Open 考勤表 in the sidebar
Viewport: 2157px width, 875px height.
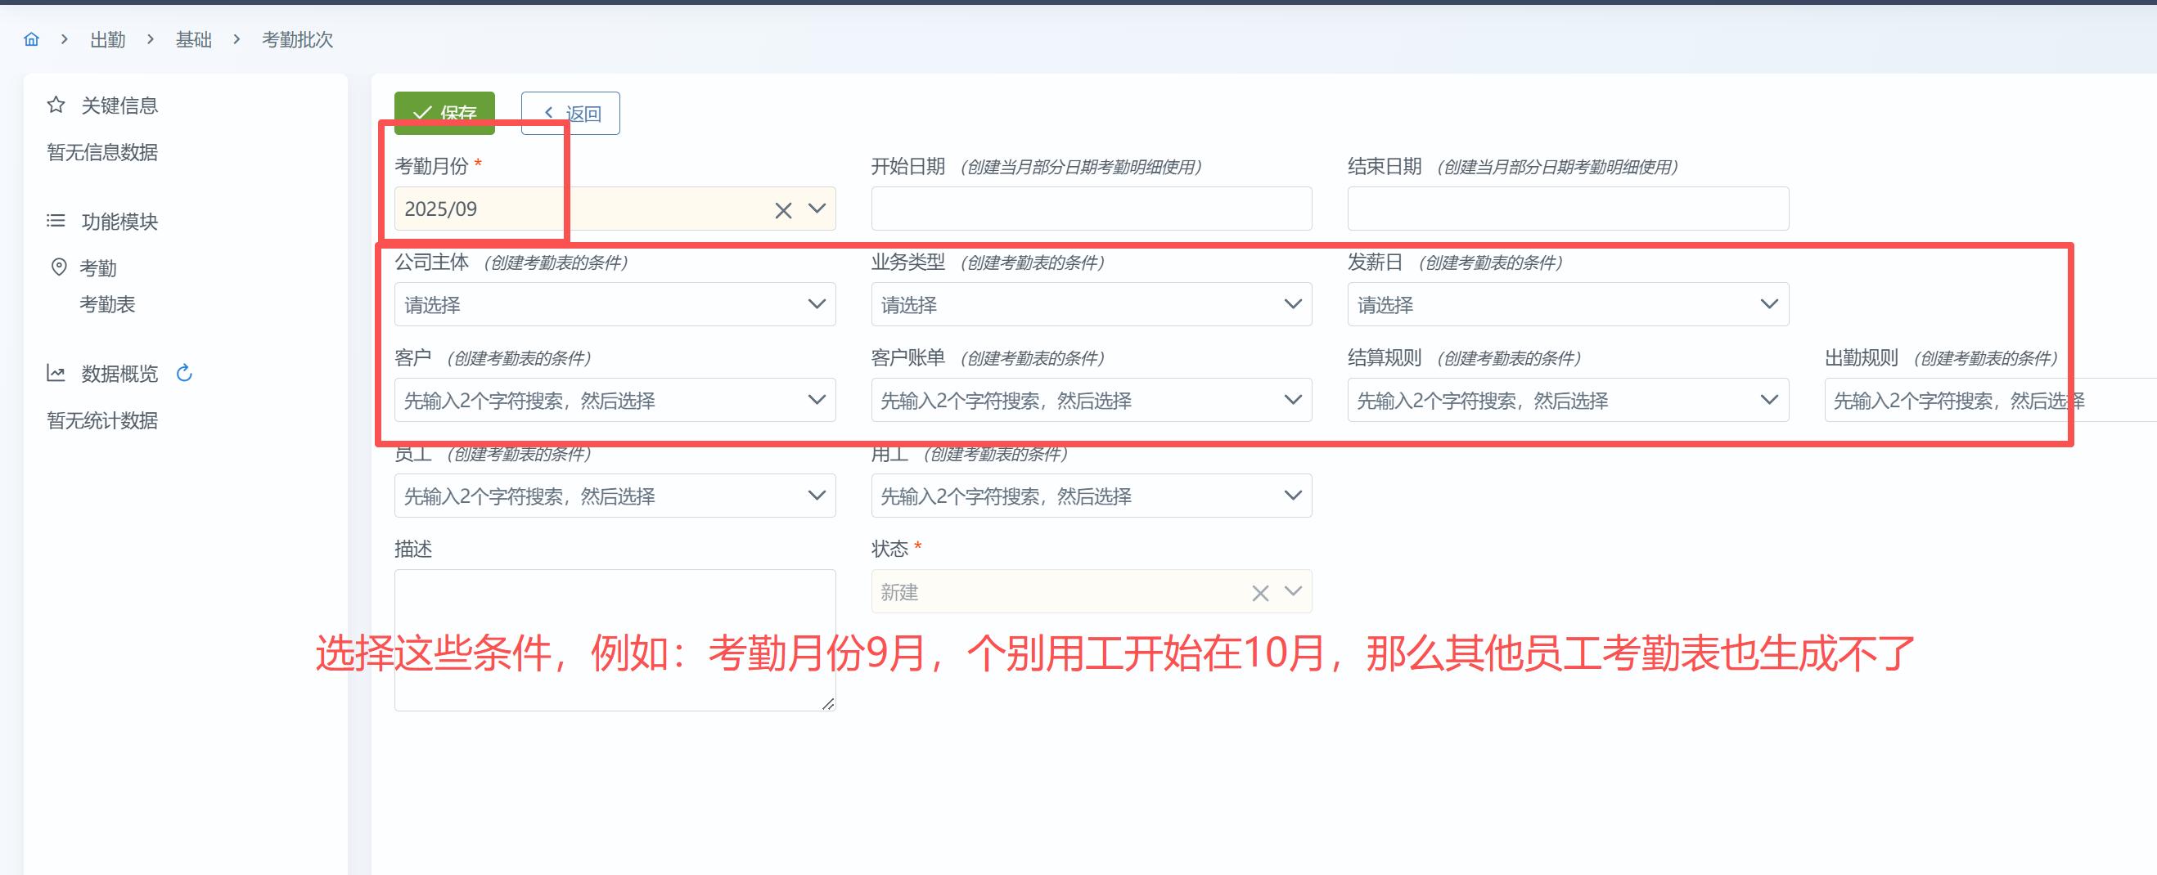[x=107, y=304]
